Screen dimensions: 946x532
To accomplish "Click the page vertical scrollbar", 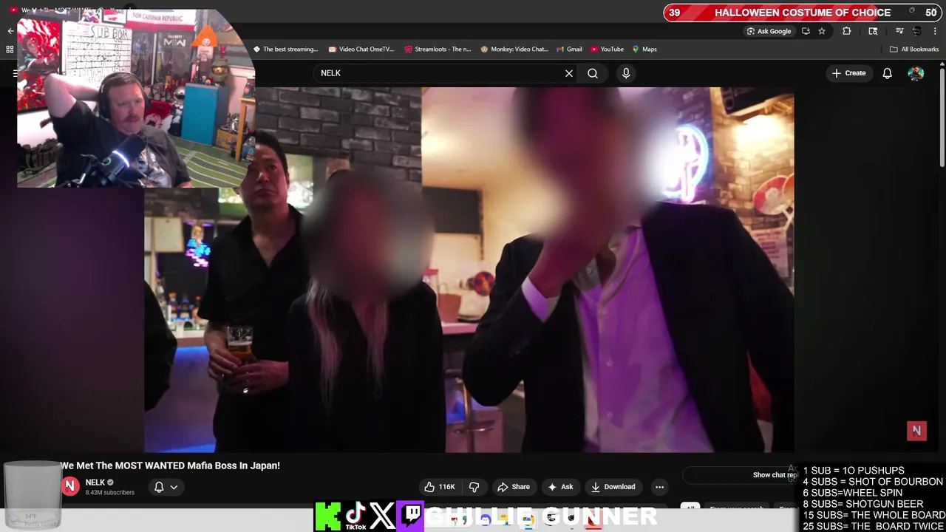I will coord(942,118).
